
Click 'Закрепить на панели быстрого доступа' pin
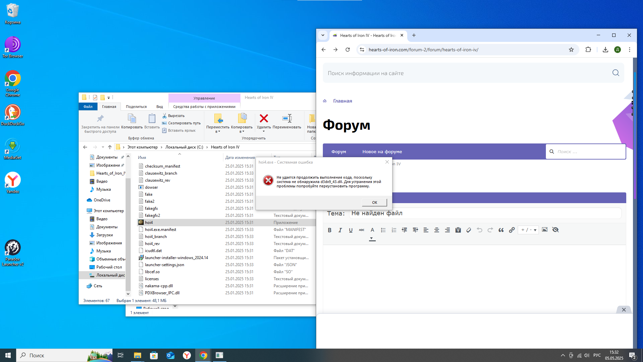point(100,123)
